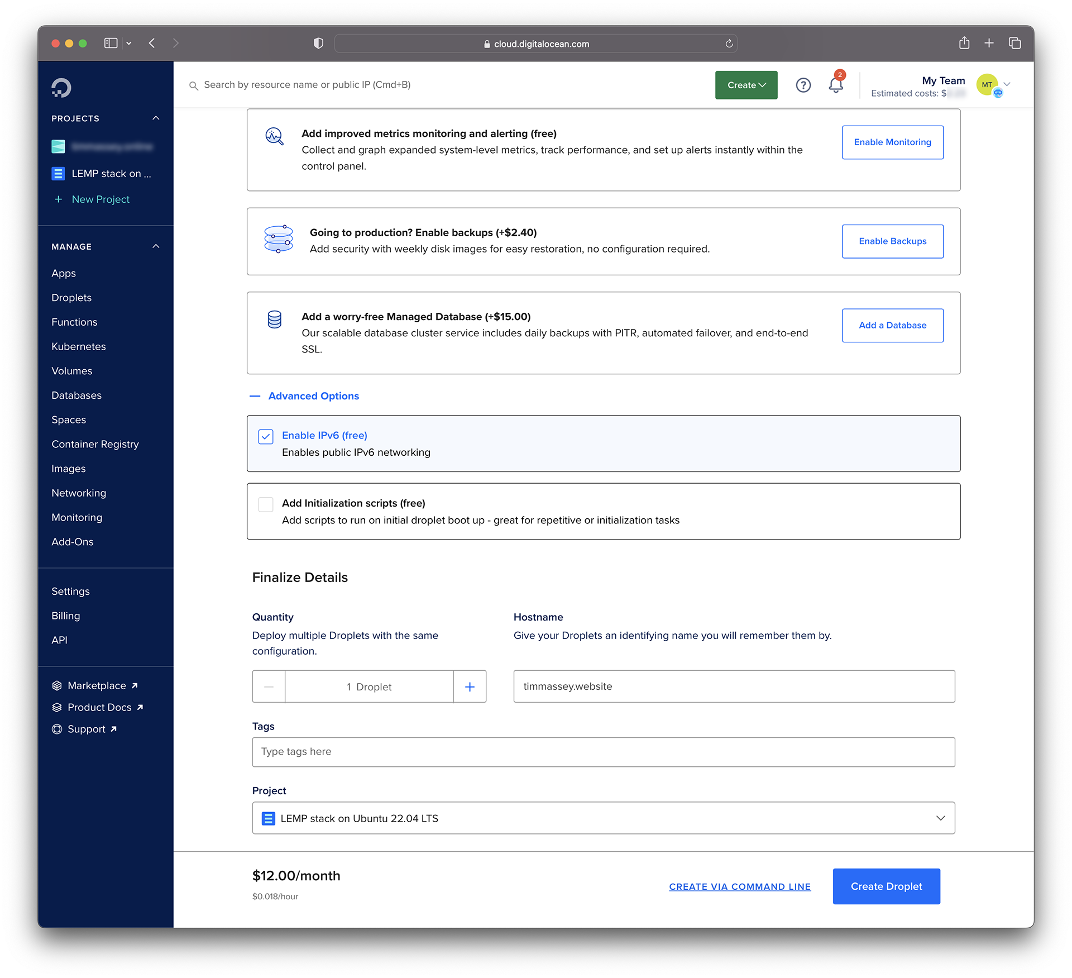Open Kubernetes in sidebar
The image size is (1072, 978).
[x=79, y=346]
